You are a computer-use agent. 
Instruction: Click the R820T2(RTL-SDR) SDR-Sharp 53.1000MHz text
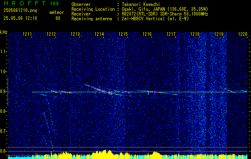165,14
